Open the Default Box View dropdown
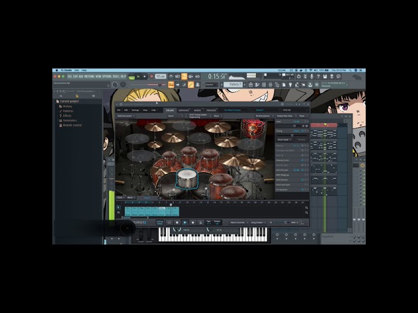418x313 pixels. click(x=287, y=116)
